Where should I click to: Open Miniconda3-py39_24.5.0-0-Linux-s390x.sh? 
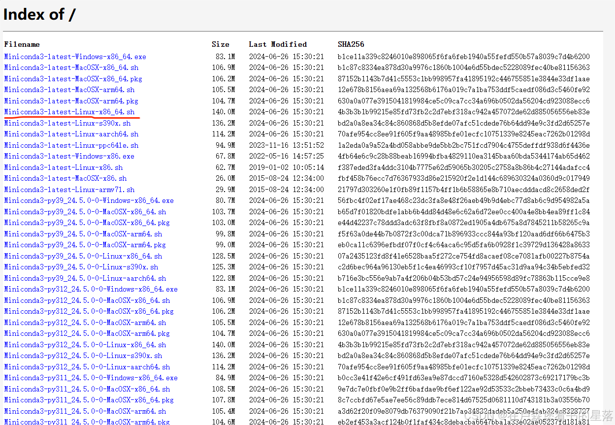(81, 267)
